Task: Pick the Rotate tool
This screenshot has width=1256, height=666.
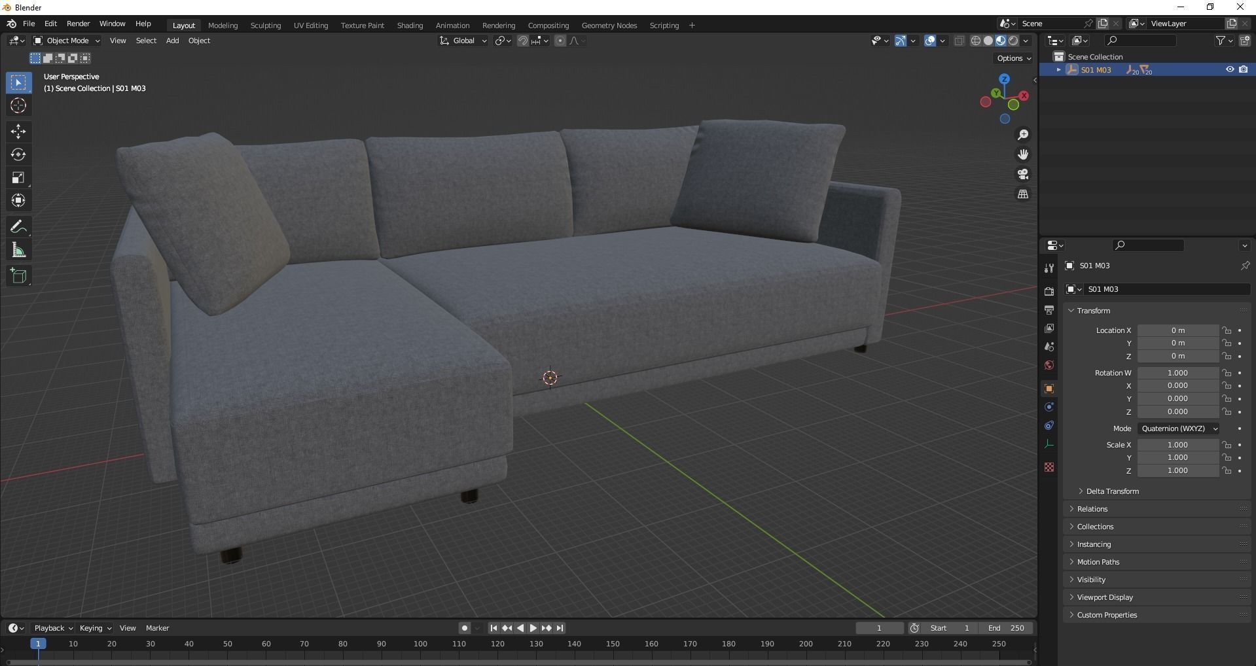Action: [18, 154]
